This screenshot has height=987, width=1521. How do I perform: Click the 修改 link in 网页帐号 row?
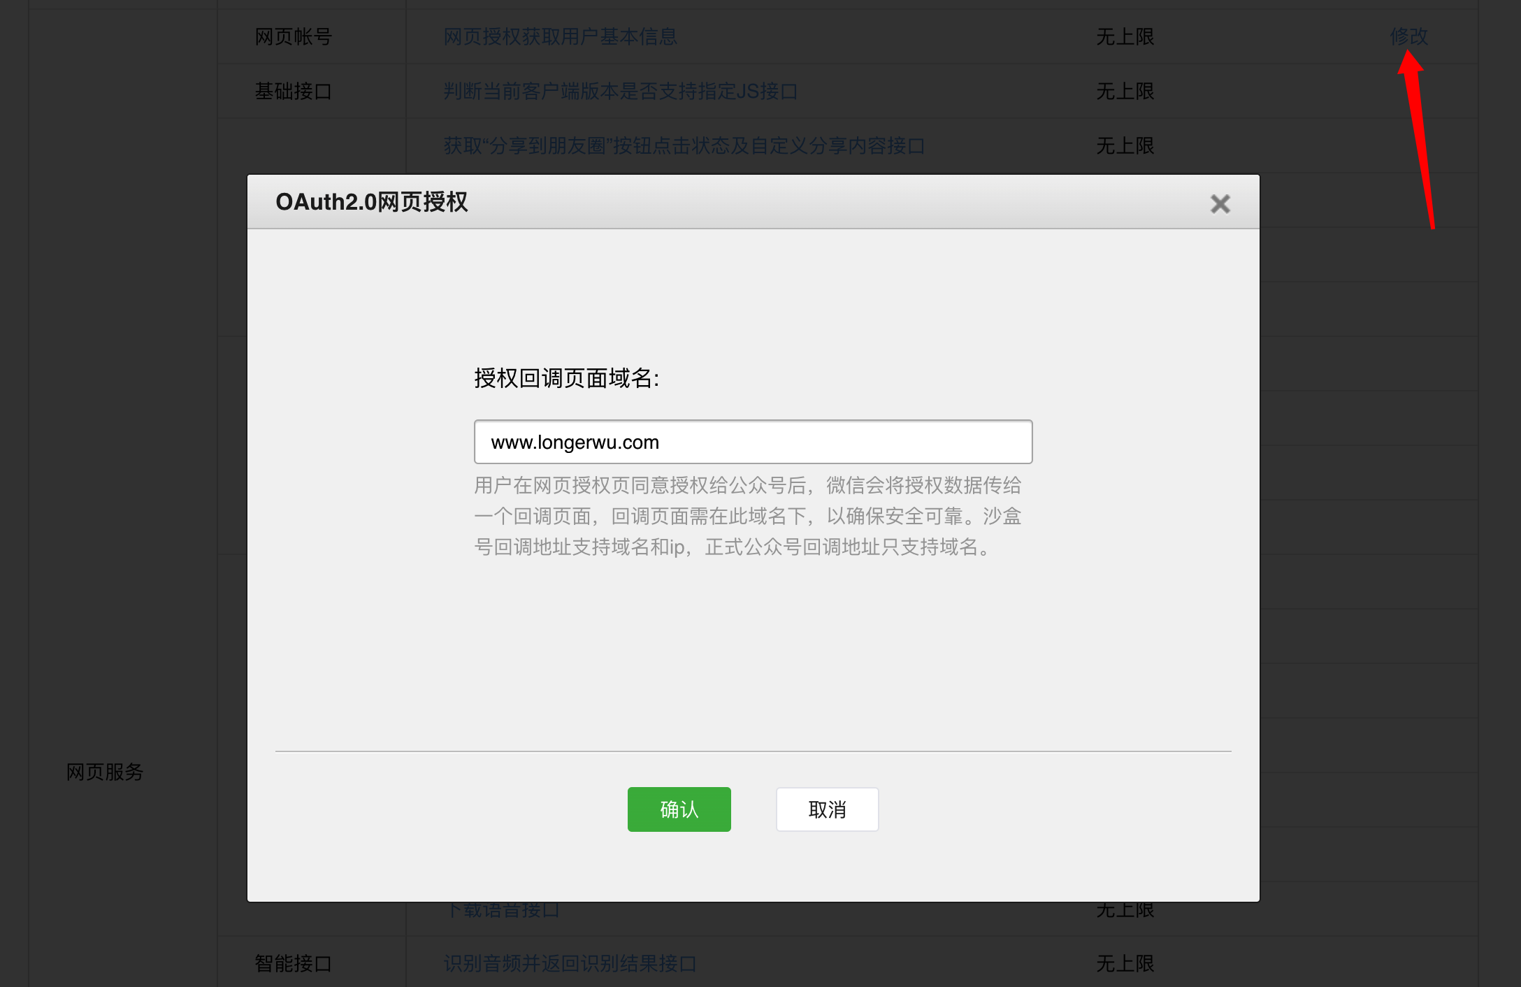1408,36
